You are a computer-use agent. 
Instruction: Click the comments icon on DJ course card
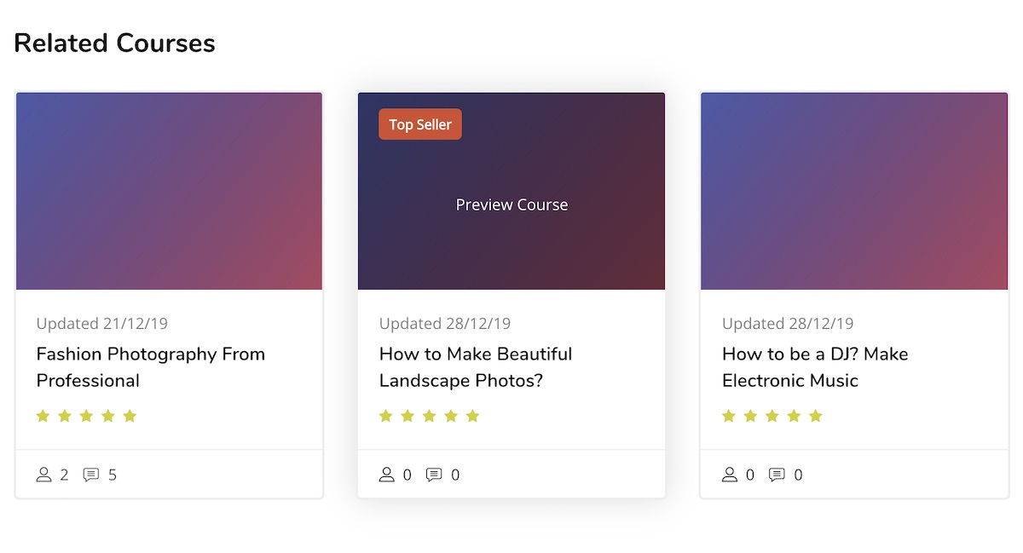coord(777,475)
